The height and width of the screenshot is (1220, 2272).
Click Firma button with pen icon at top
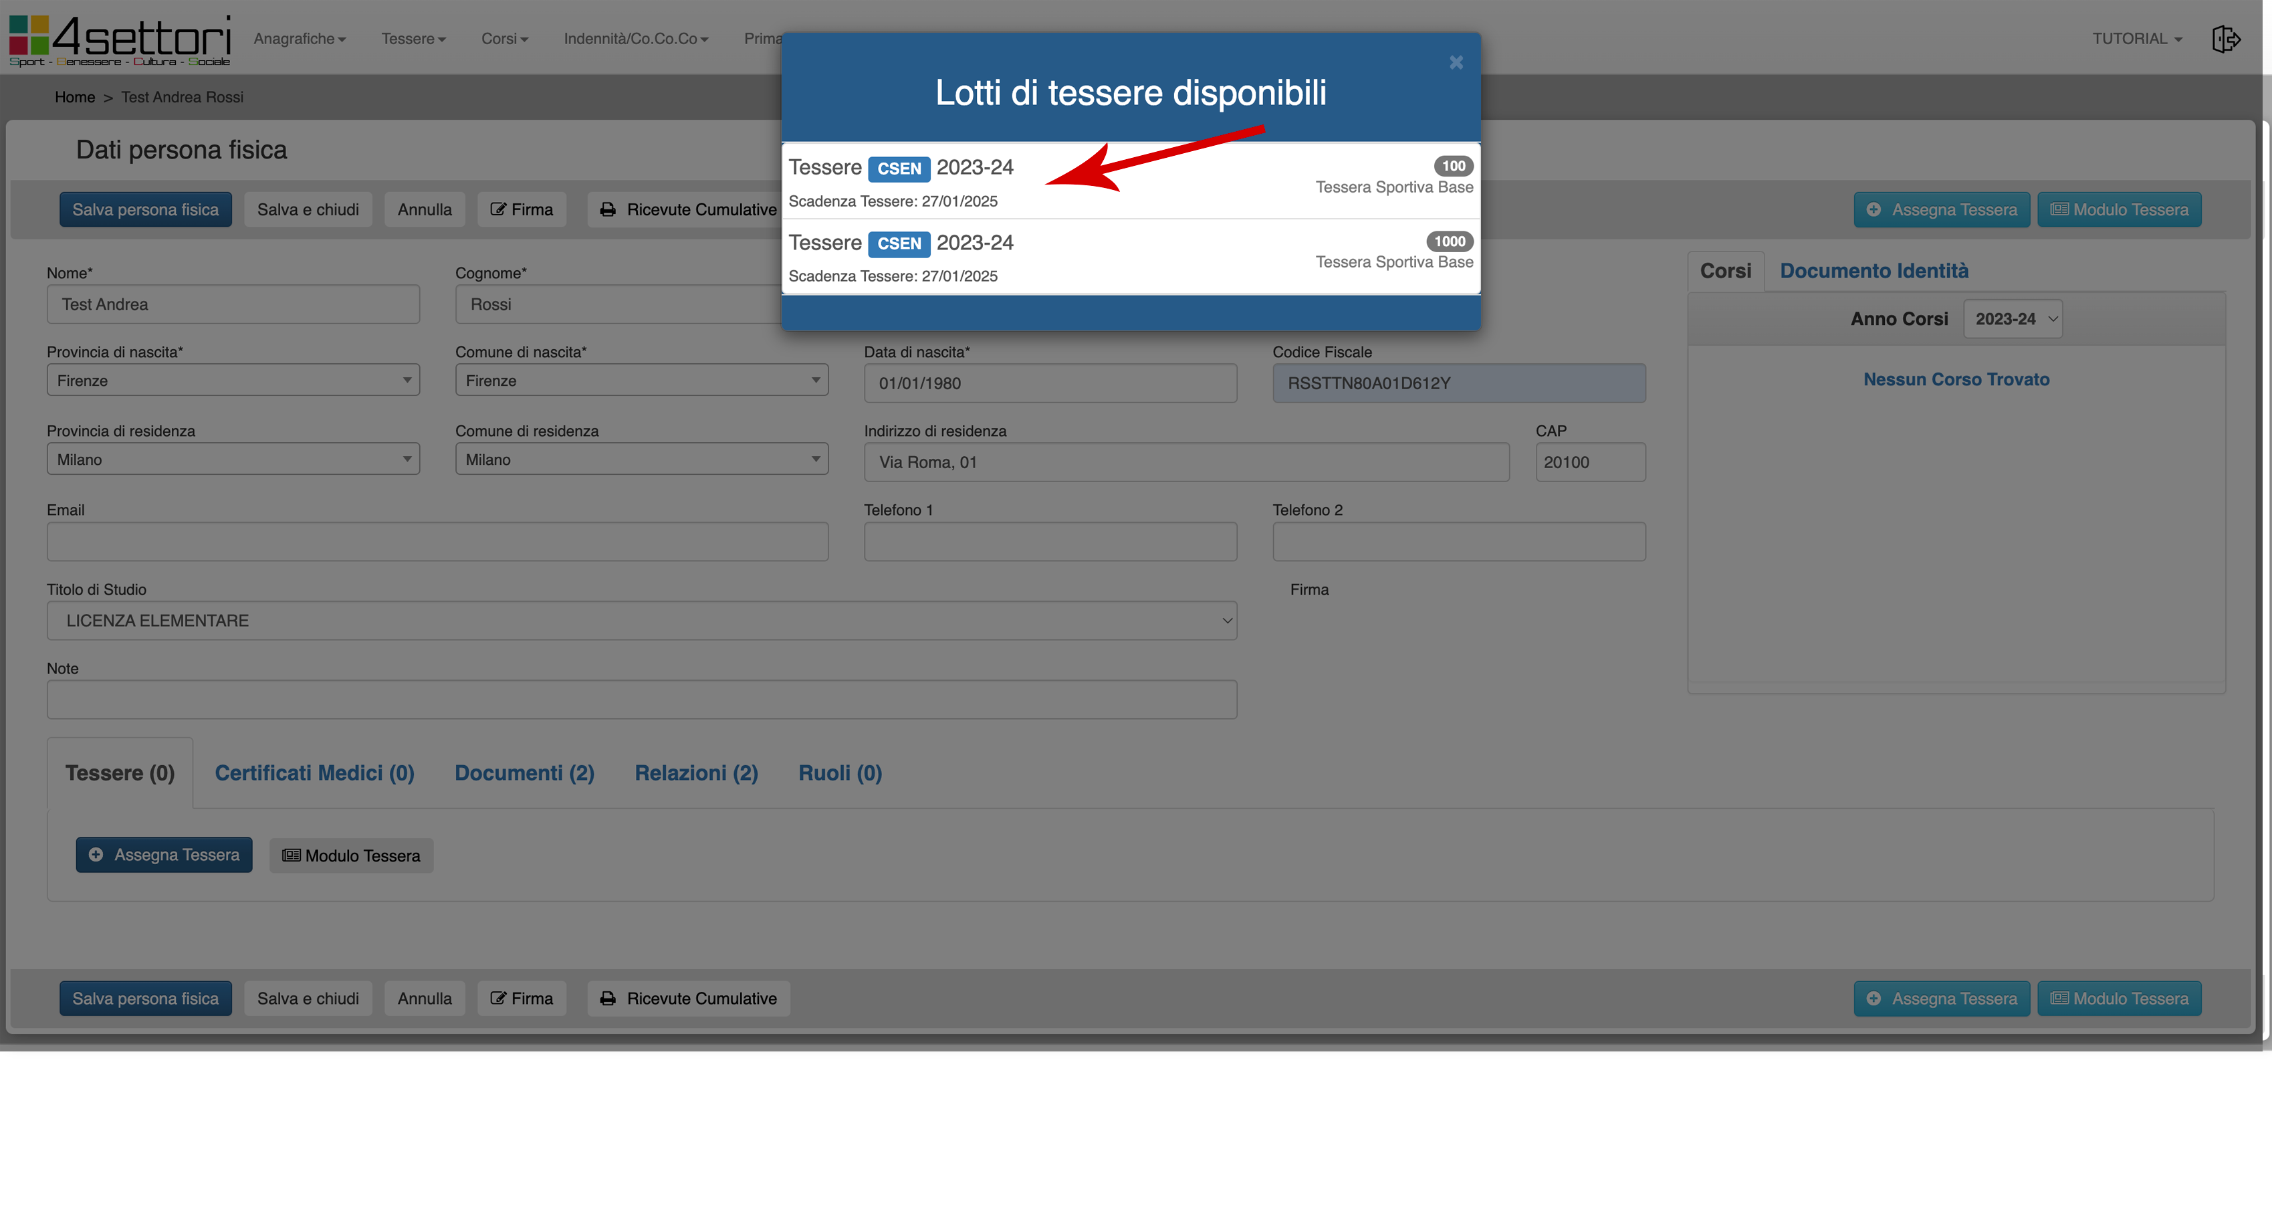point(522,209)
